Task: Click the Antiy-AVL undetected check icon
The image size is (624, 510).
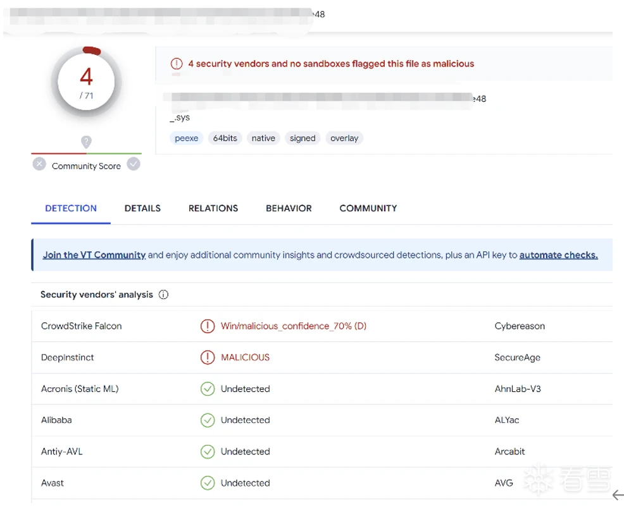Action: point(208,452)
